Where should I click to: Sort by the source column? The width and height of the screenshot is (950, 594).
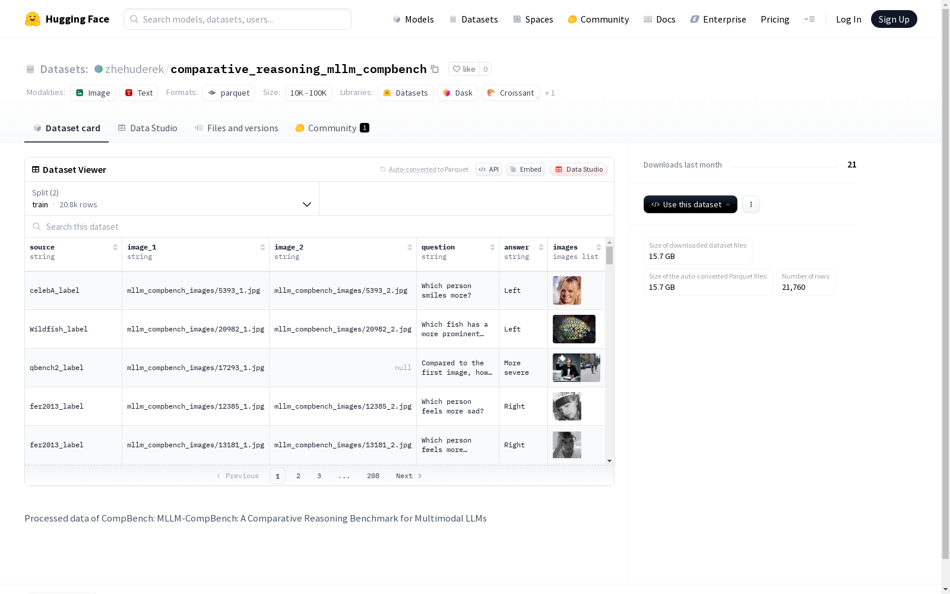point(115,247)
